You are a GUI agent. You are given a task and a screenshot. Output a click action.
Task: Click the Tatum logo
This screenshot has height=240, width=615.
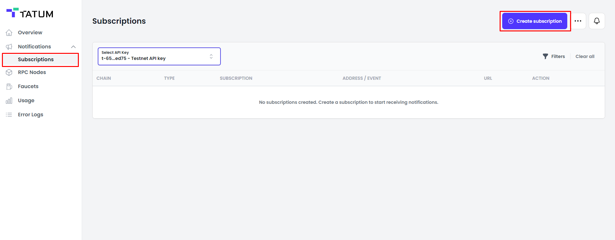pyautogui.click(x=30, y=13)
